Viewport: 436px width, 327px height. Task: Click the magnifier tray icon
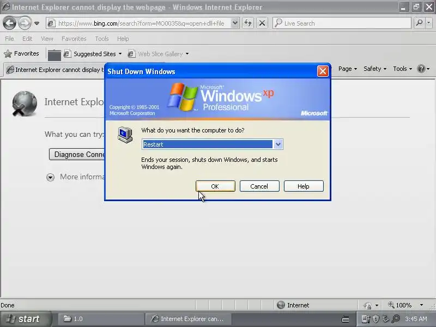[x=396, y=319]
